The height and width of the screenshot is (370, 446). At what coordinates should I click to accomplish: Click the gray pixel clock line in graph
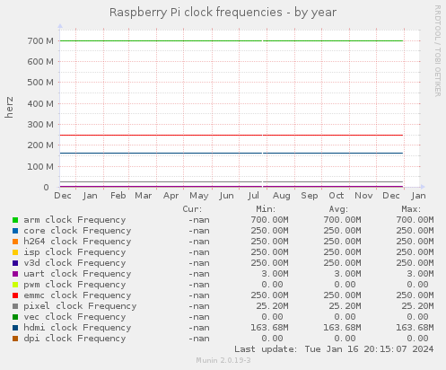coord(232,182)
